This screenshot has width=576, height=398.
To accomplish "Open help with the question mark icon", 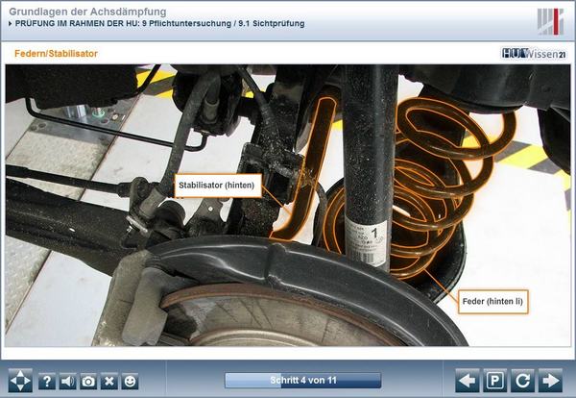I will click(47, 382).
